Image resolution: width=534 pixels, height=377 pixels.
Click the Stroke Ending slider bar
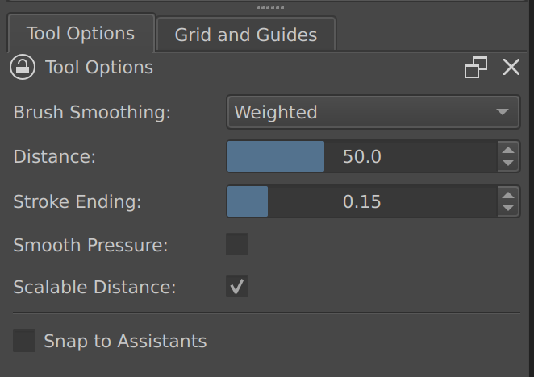(x=362, y=201)
